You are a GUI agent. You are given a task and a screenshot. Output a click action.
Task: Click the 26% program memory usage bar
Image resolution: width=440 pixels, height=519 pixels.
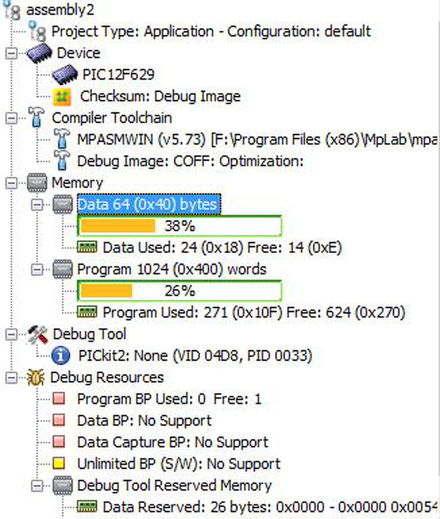click(x=179, y=291)
